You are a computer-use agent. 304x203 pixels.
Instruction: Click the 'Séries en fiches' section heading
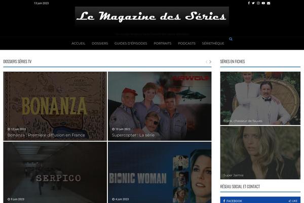(233, 61)
